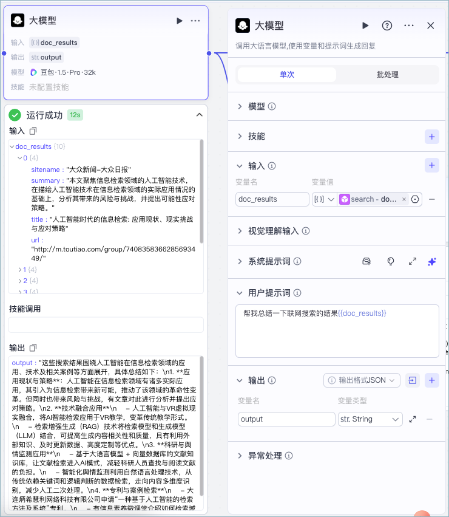Open more options in right panel header
This screenshot has width=449, height=517.
409,26
